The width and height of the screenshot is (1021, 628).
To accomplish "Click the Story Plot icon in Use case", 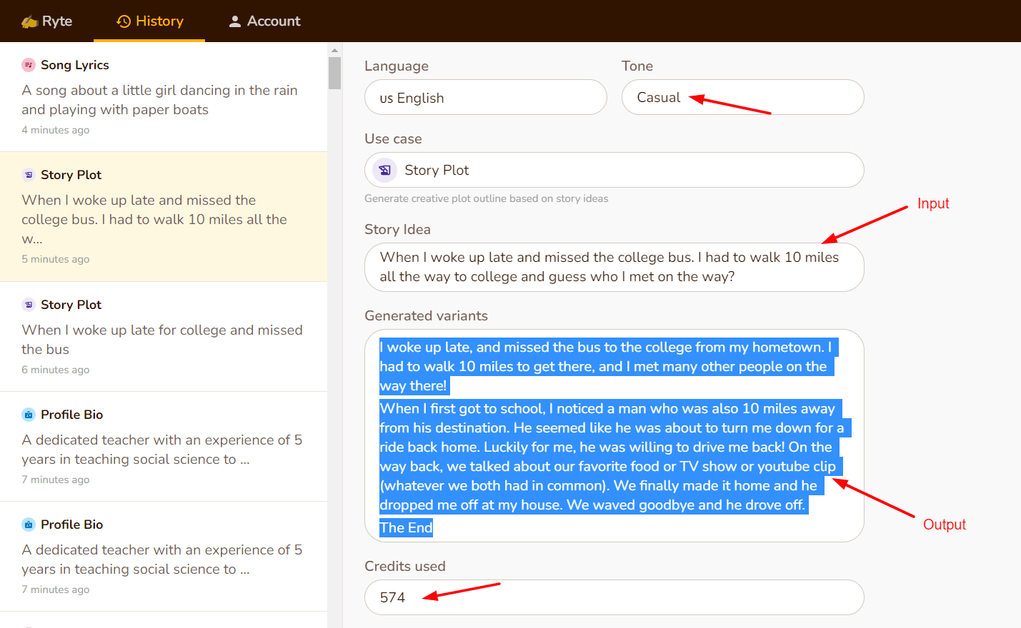I will coord(384,170).
